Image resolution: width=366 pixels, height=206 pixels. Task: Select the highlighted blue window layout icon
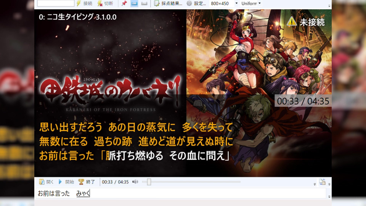[134, 3]
